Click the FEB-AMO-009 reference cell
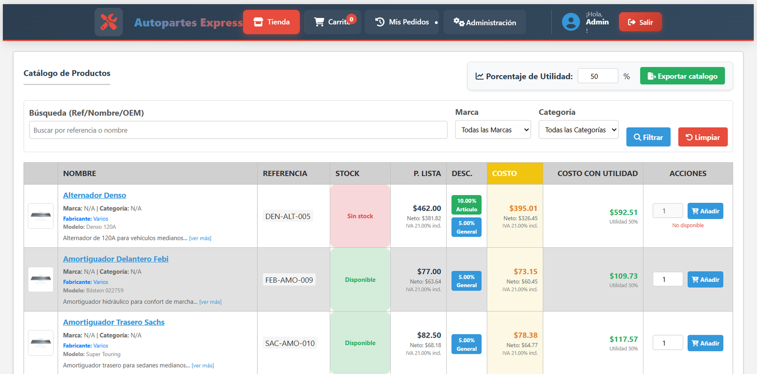Image resolution: width=757 pixels, height=374 pixels. click(289, 280)
